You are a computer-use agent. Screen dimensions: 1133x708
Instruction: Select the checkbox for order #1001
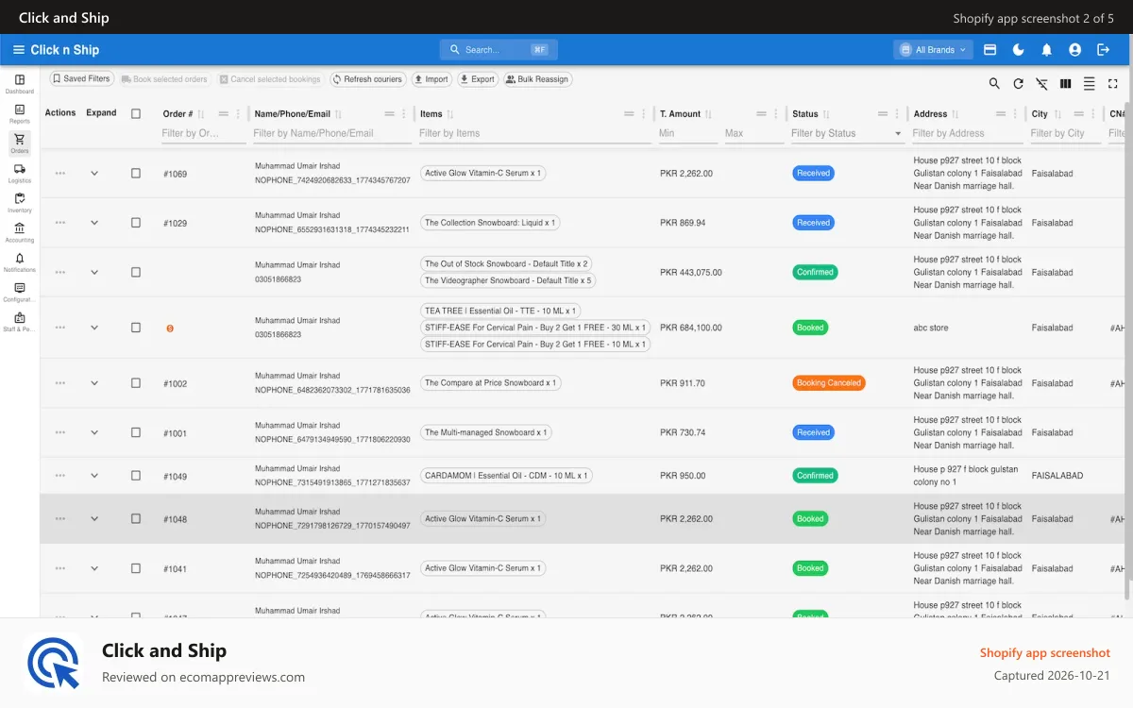pos(136,432)
